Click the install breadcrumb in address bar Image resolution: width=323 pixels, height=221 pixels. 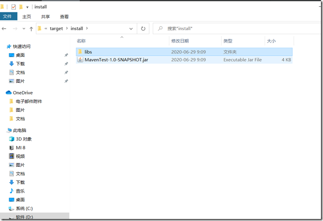coord(76,29)
